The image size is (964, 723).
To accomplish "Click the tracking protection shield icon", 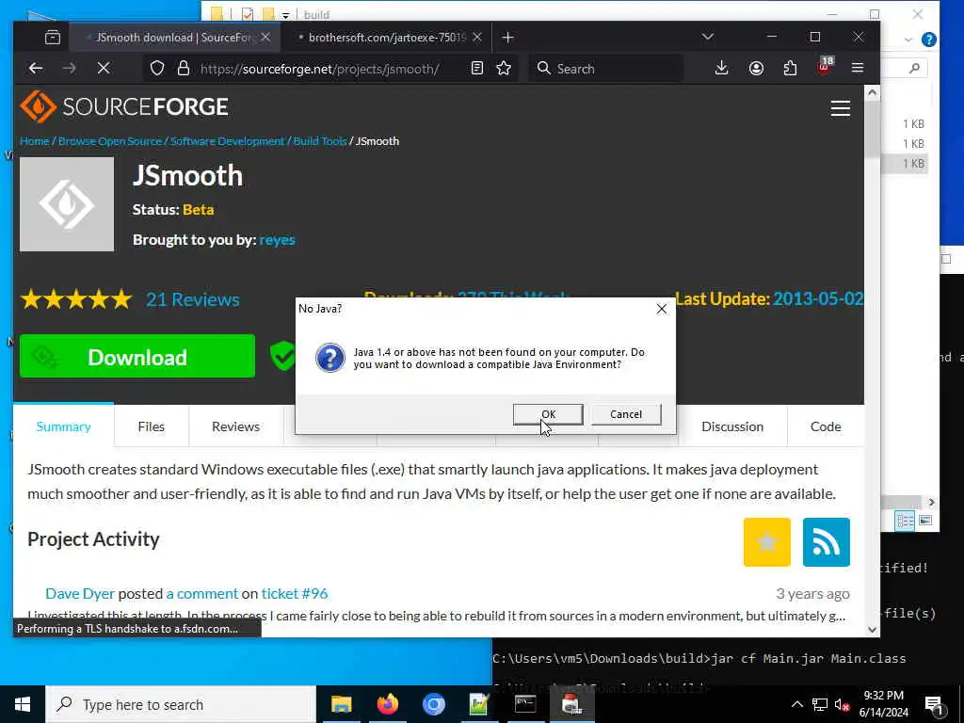I will point(157,68).
